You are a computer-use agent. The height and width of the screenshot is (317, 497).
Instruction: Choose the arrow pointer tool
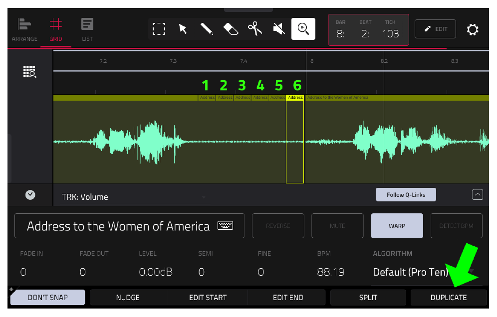tap(183, 29)
